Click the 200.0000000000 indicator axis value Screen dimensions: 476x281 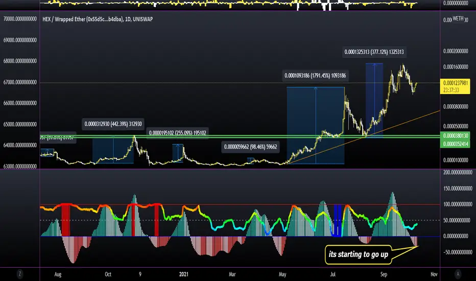tap(458, 172)
